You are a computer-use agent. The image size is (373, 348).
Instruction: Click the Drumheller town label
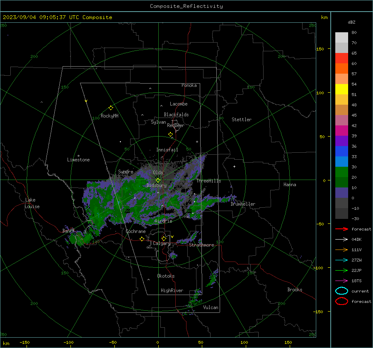point(243,204)
